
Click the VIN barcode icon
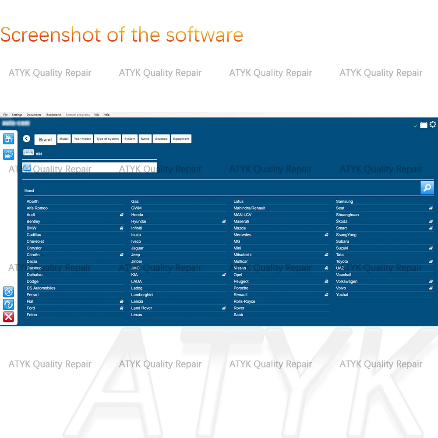[x=28, y=152]
